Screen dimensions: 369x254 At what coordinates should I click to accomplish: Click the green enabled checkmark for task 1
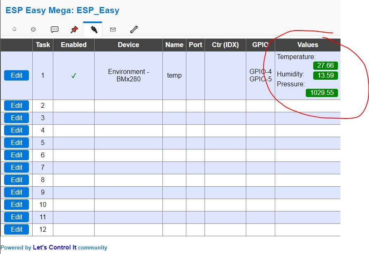[74, 76]
